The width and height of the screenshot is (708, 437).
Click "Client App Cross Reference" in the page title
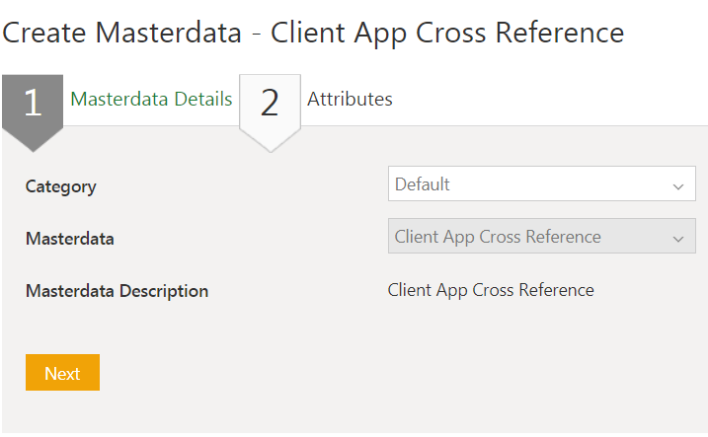(447, 33)
